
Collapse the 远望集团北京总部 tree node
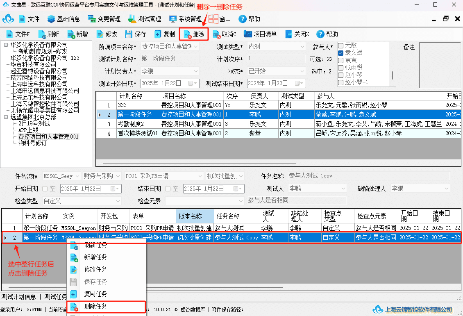[x=6, y=117]
